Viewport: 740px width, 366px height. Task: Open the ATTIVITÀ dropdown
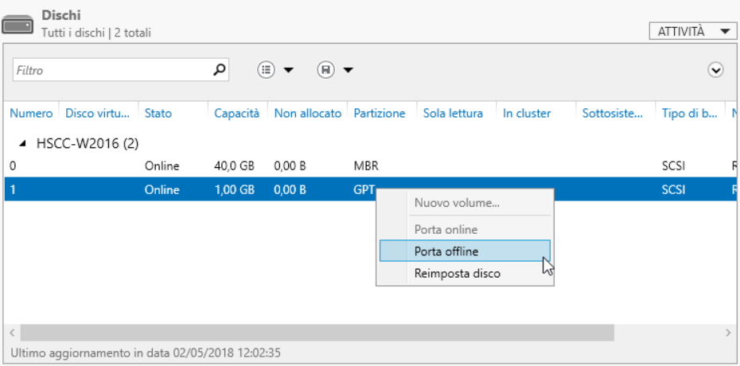(x=693, y=32)
